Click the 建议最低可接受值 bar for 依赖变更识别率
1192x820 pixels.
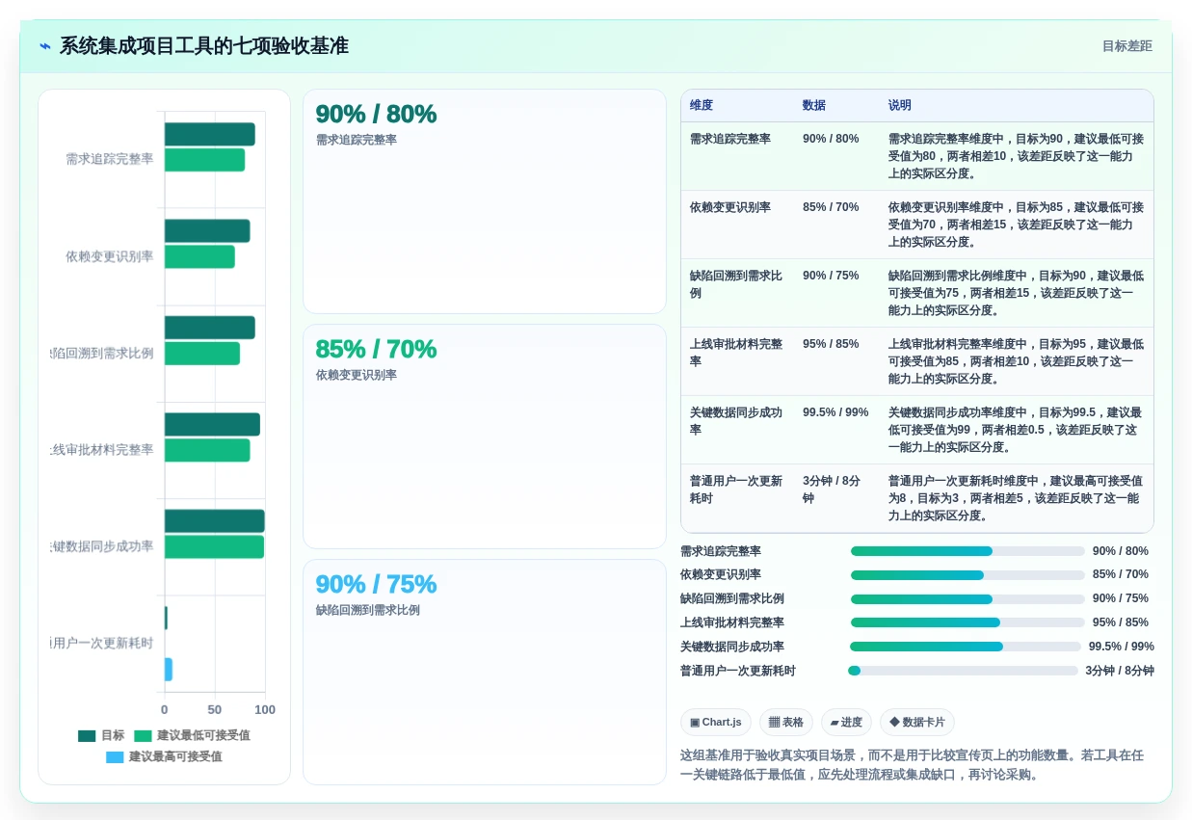[x=199, y=256]
